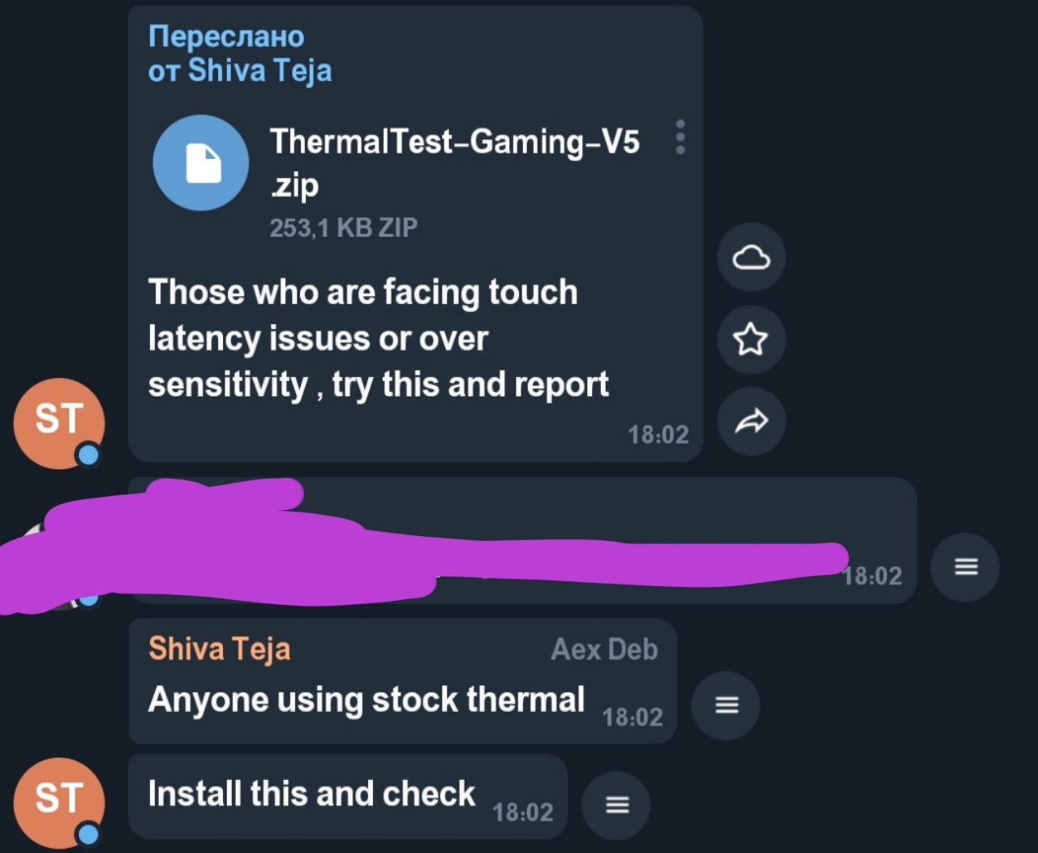
Task: Tap the ThermalTest-Gaming-V5 .zip file name
Action: (455, 162)
